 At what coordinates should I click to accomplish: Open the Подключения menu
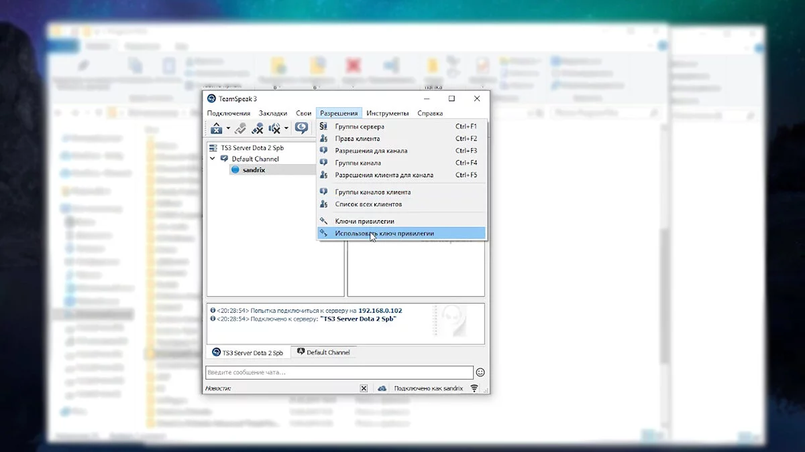(228, 113)
